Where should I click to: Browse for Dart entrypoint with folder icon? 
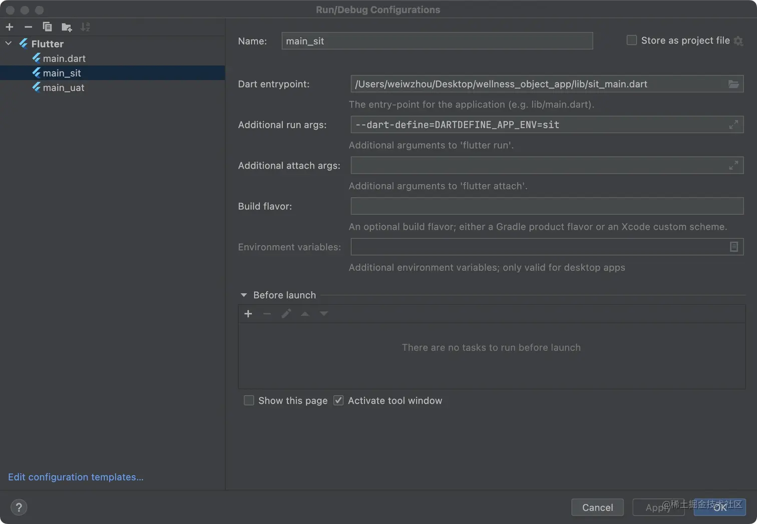pyautogui.click(x=733, y=84)
